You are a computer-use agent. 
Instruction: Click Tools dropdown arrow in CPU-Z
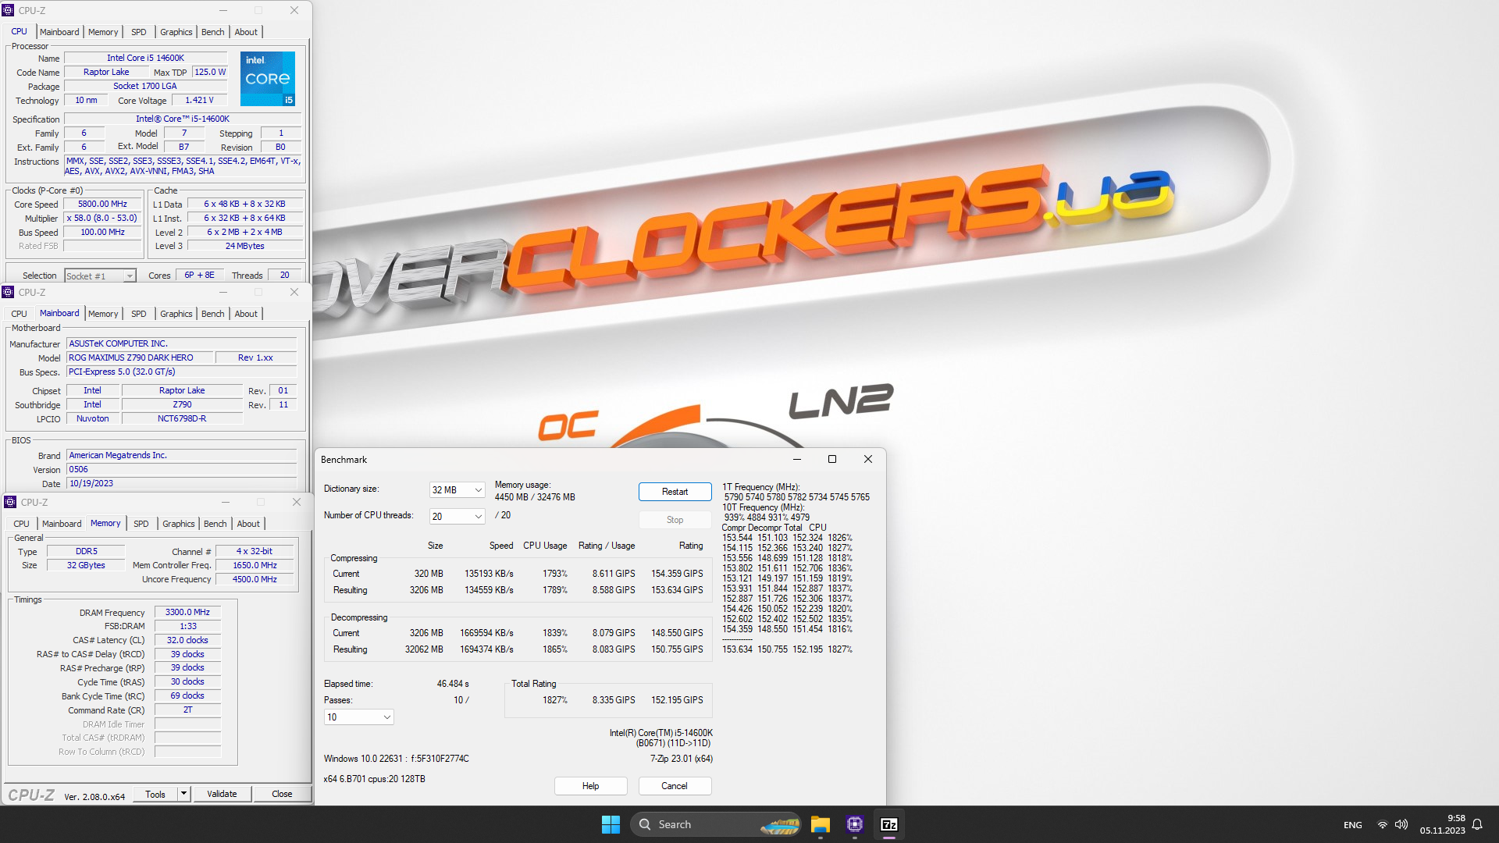pyautogui.click(x=184, y=794)
